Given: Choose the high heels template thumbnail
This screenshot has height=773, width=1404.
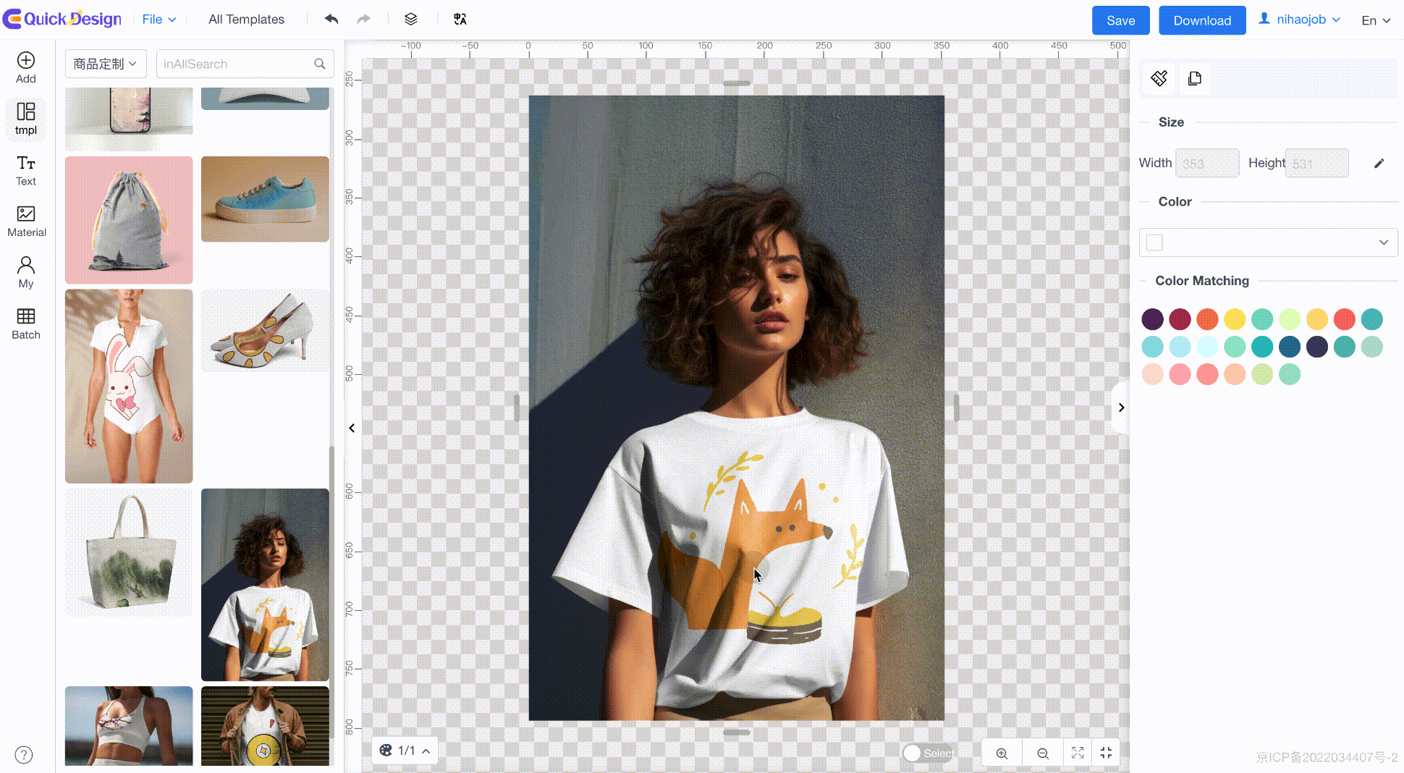Looking at the screenshot, I should click(265, 331).
